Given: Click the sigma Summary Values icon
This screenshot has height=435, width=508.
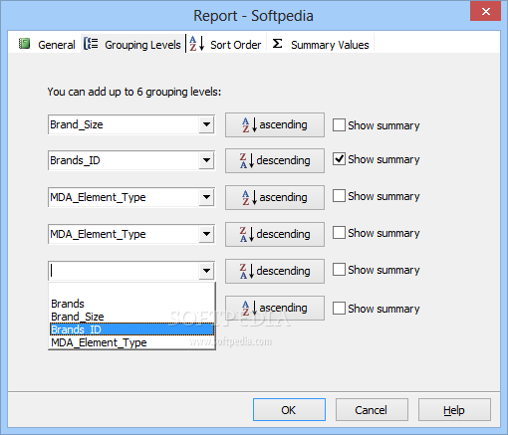Looking at the screenshot, I should (x=277, y=44).
